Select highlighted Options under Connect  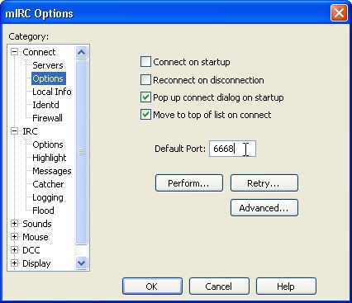[48, 78]
